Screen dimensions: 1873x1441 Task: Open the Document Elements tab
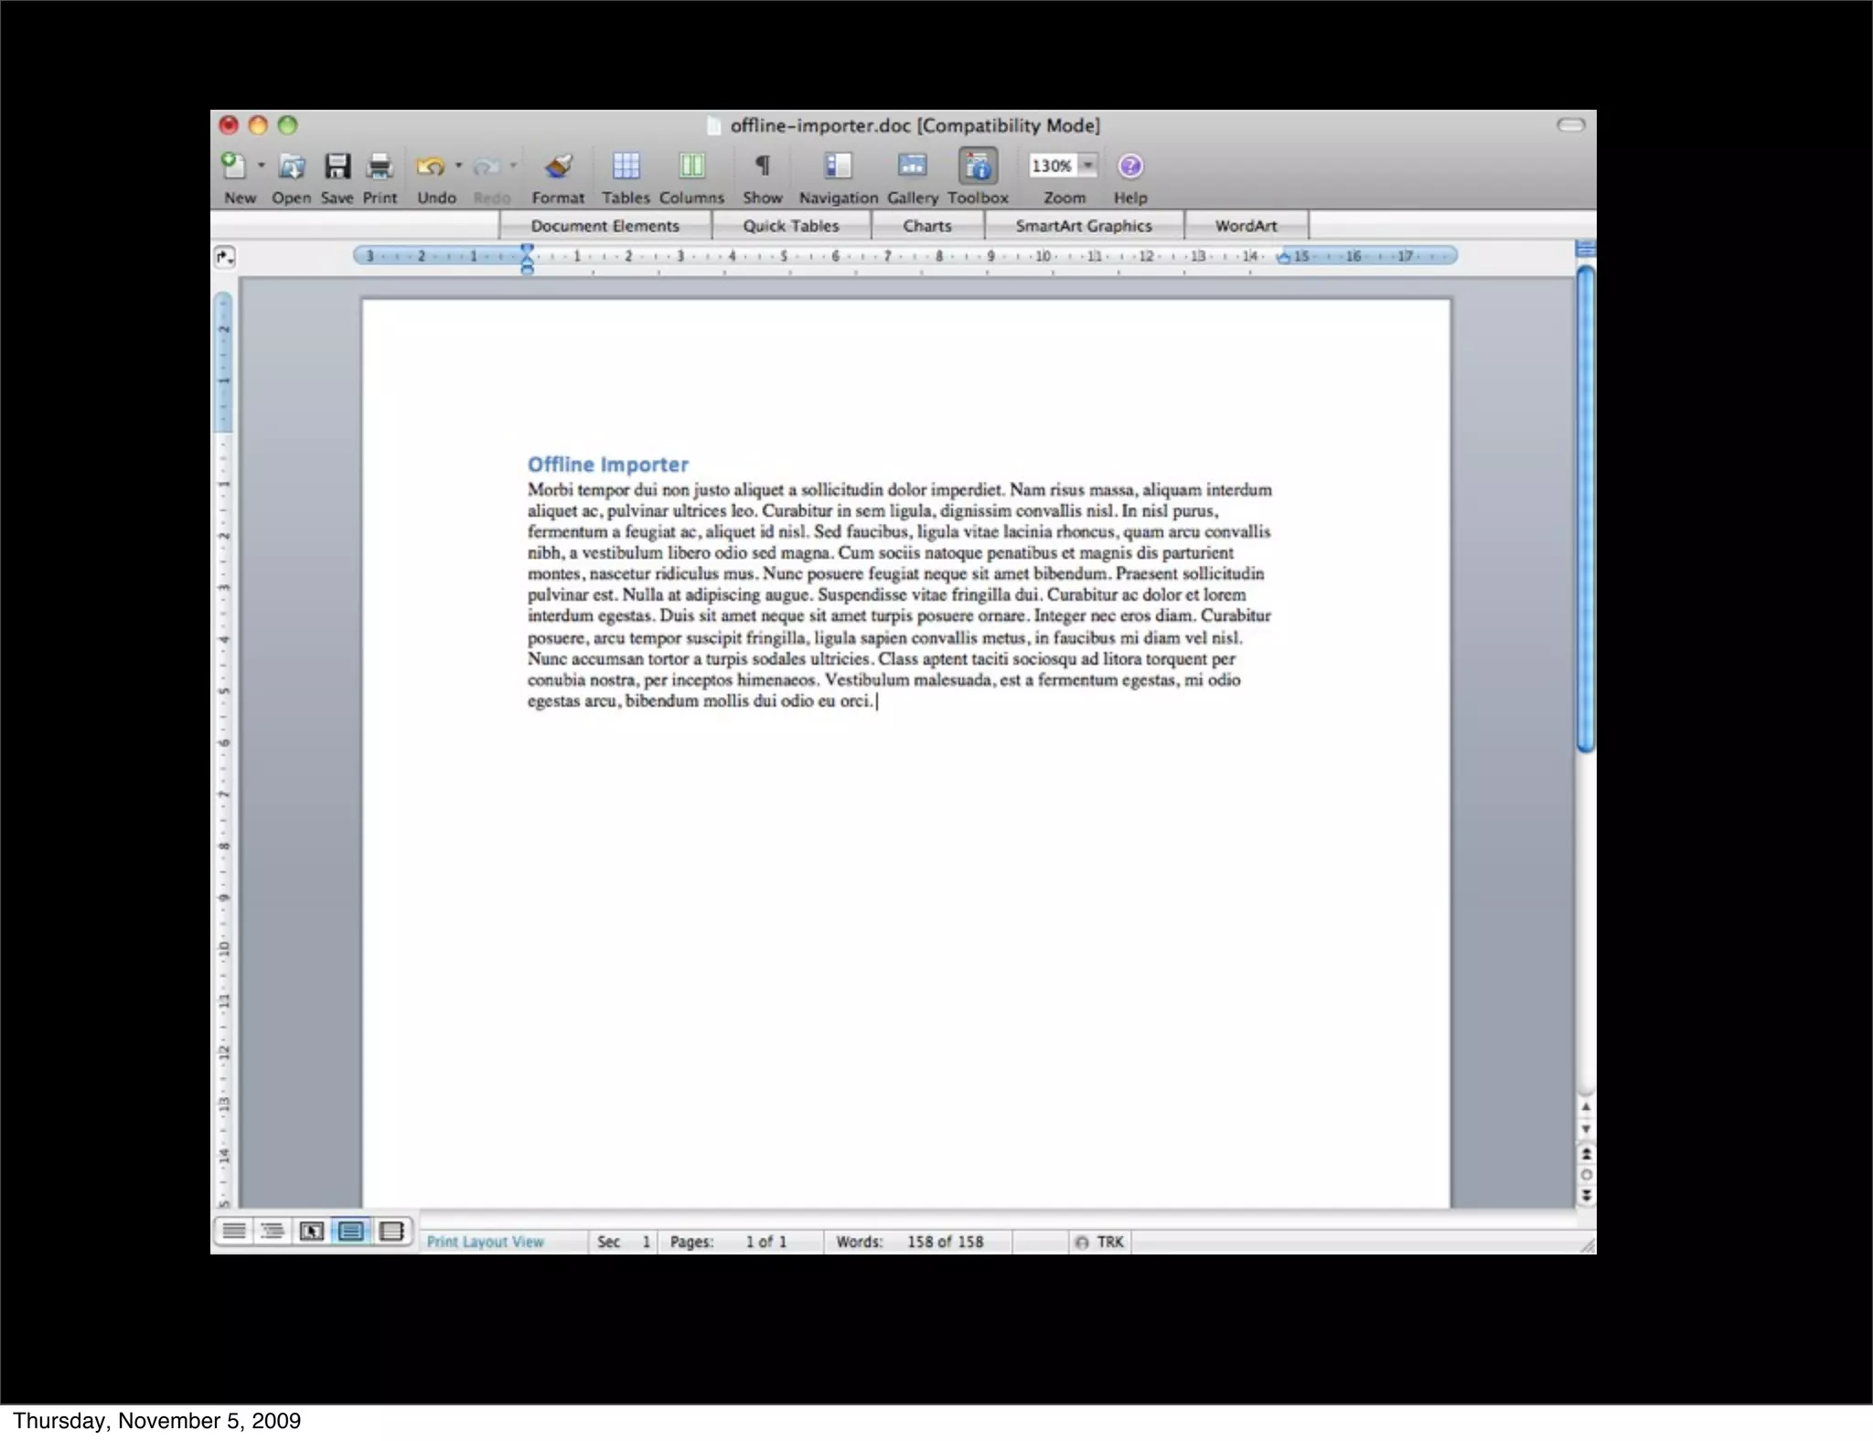click(605, 226)
